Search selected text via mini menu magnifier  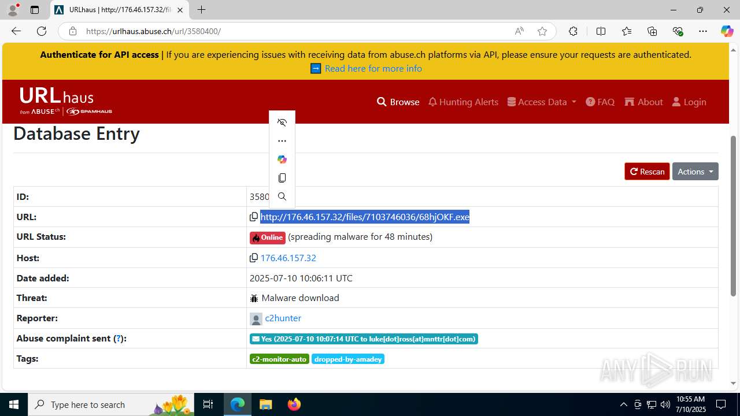[282, 196]
